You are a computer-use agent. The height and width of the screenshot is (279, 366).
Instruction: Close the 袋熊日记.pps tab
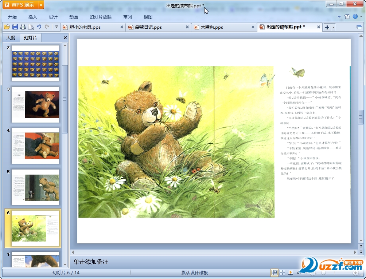(187, 27)
